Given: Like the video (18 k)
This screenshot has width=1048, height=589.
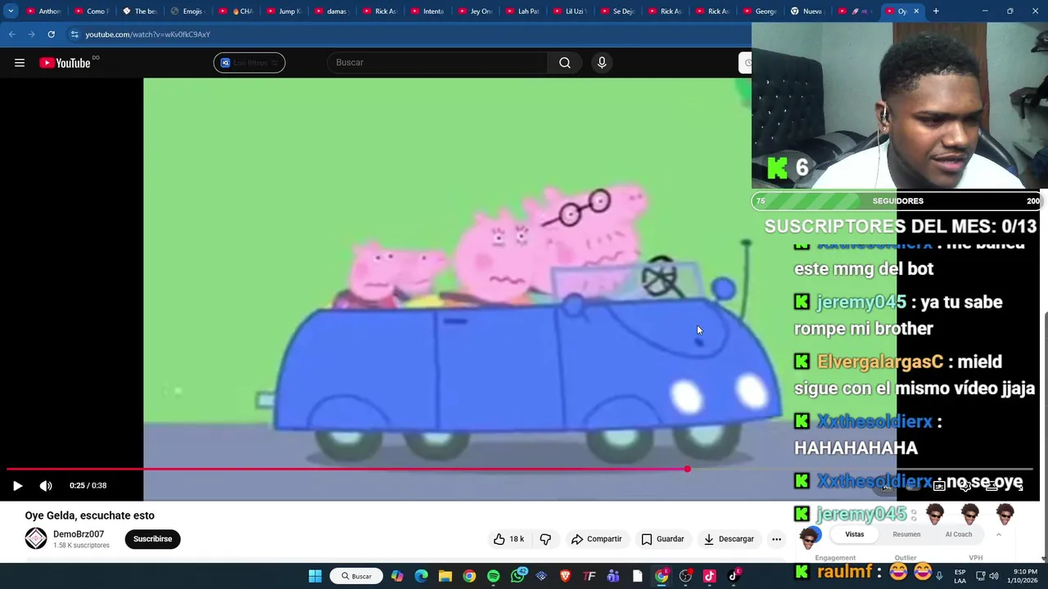Looking at the screenshot, I should point(508,539).
